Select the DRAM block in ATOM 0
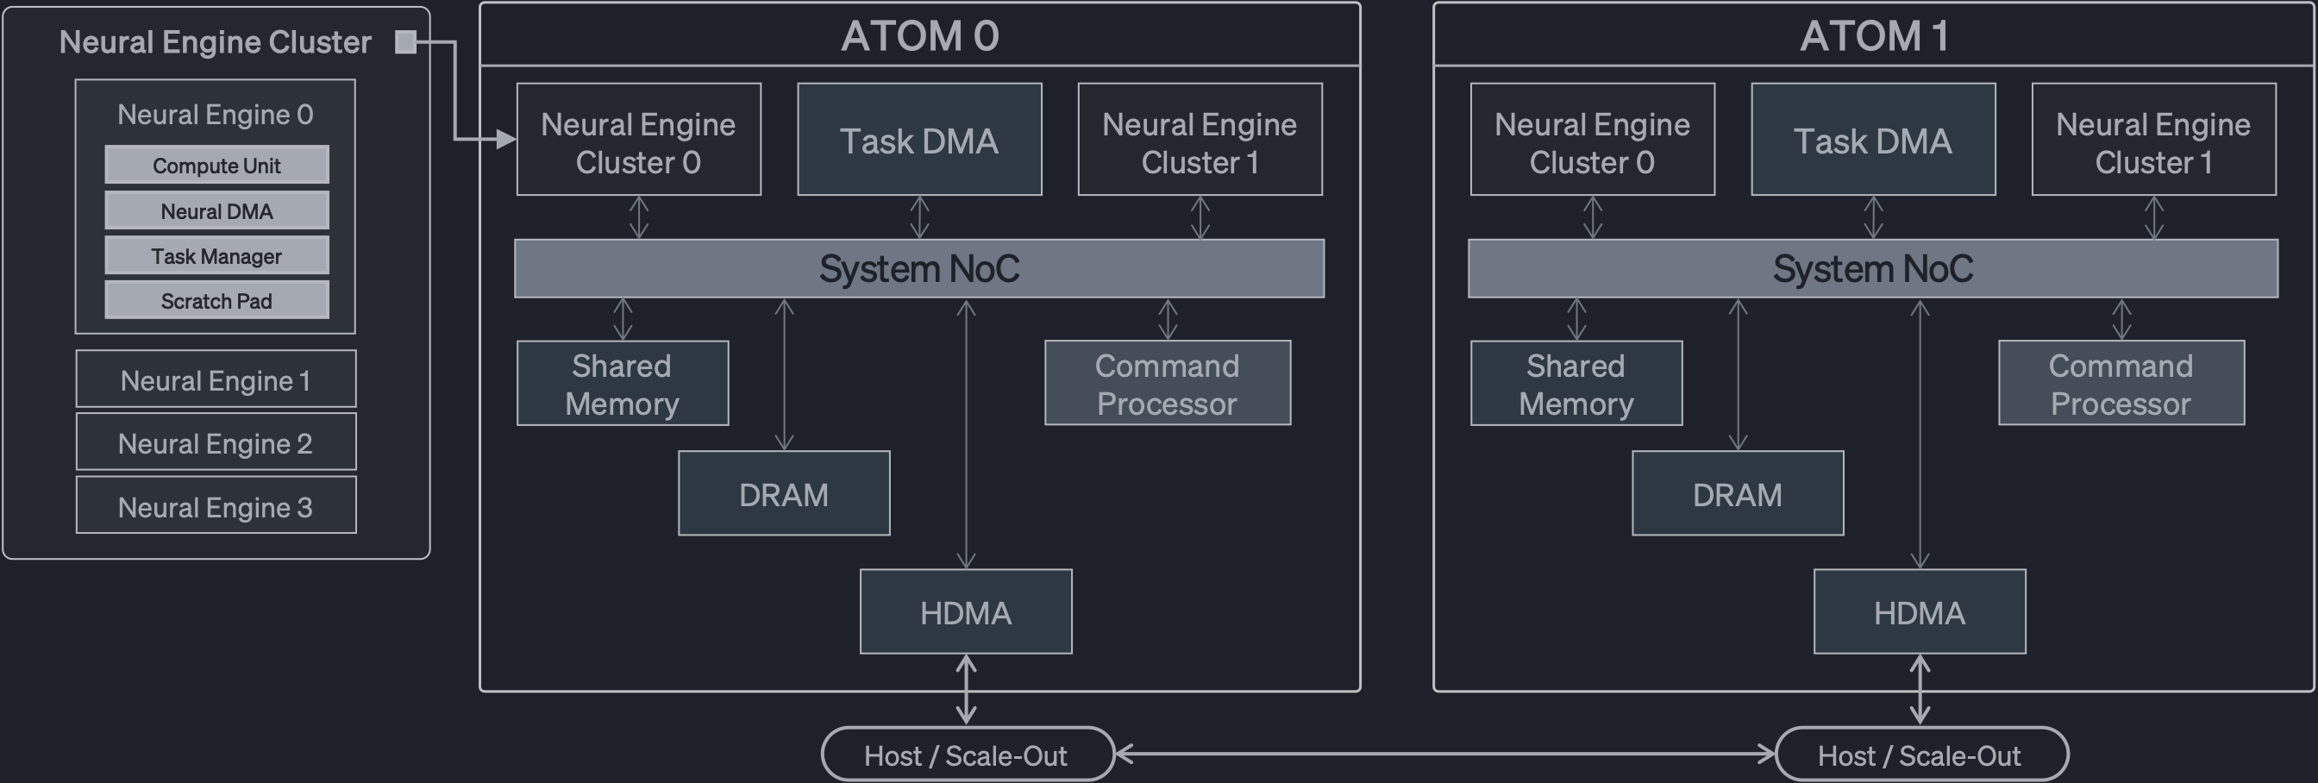 click(785, 494)
